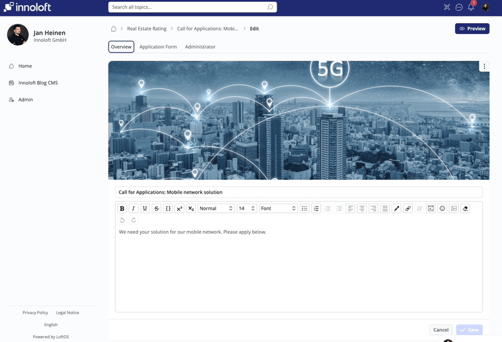Image resolution: width=502 pixels, height=342 pixels.
Task: Insert a link via chain icon
Action: click(x=408, y=209)
